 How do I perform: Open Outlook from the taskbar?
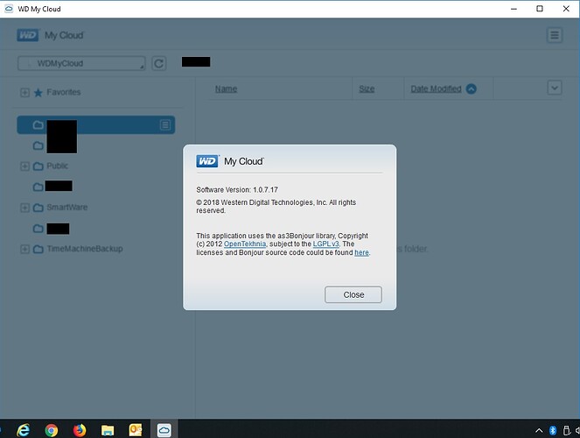[x=136, y=430]
